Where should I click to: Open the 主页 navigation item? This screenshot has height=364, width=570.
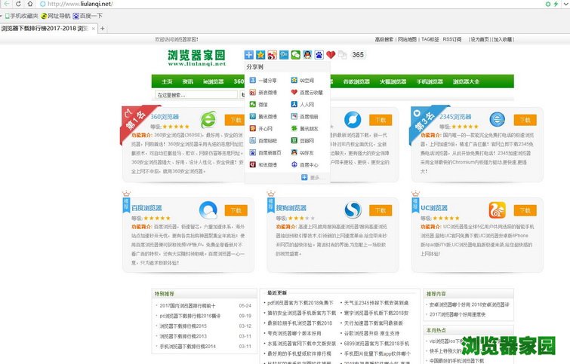click(167, 81)
